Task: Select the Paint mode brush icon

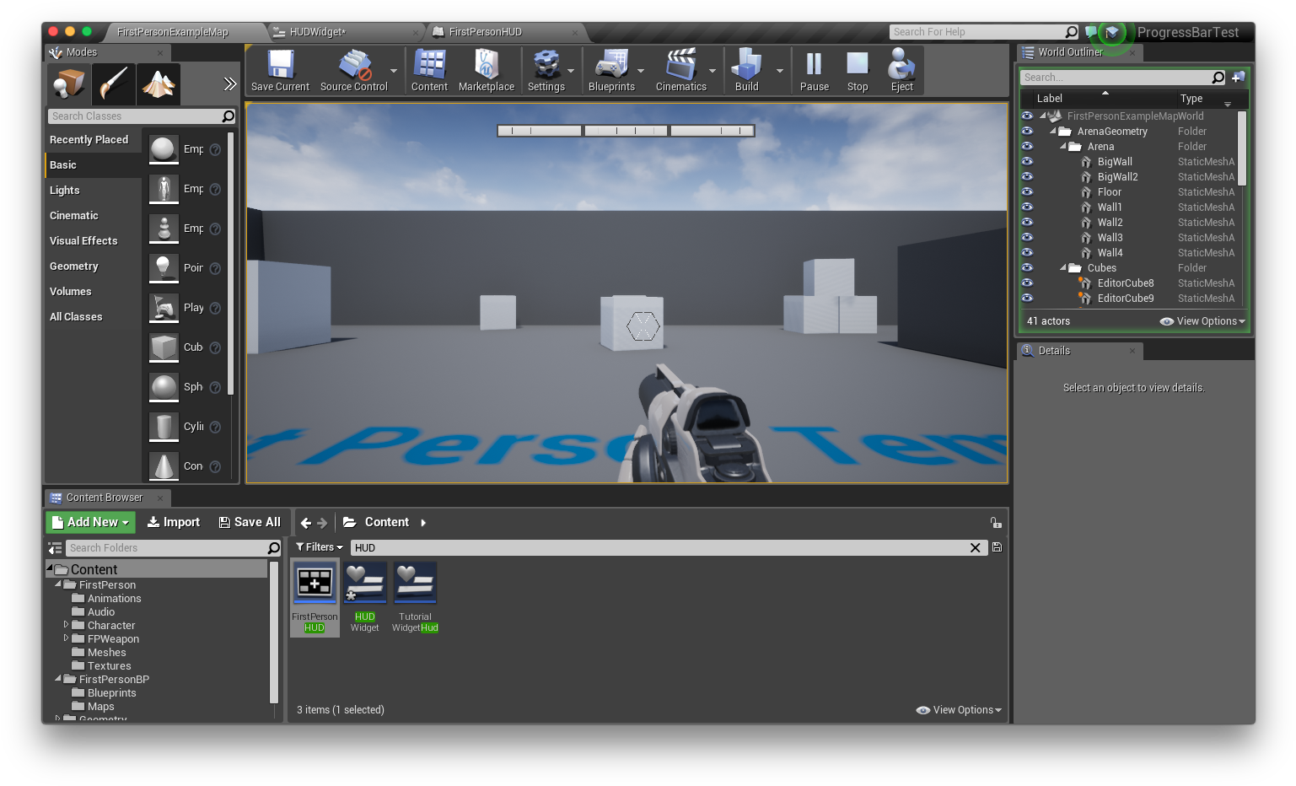Action: 114,84
